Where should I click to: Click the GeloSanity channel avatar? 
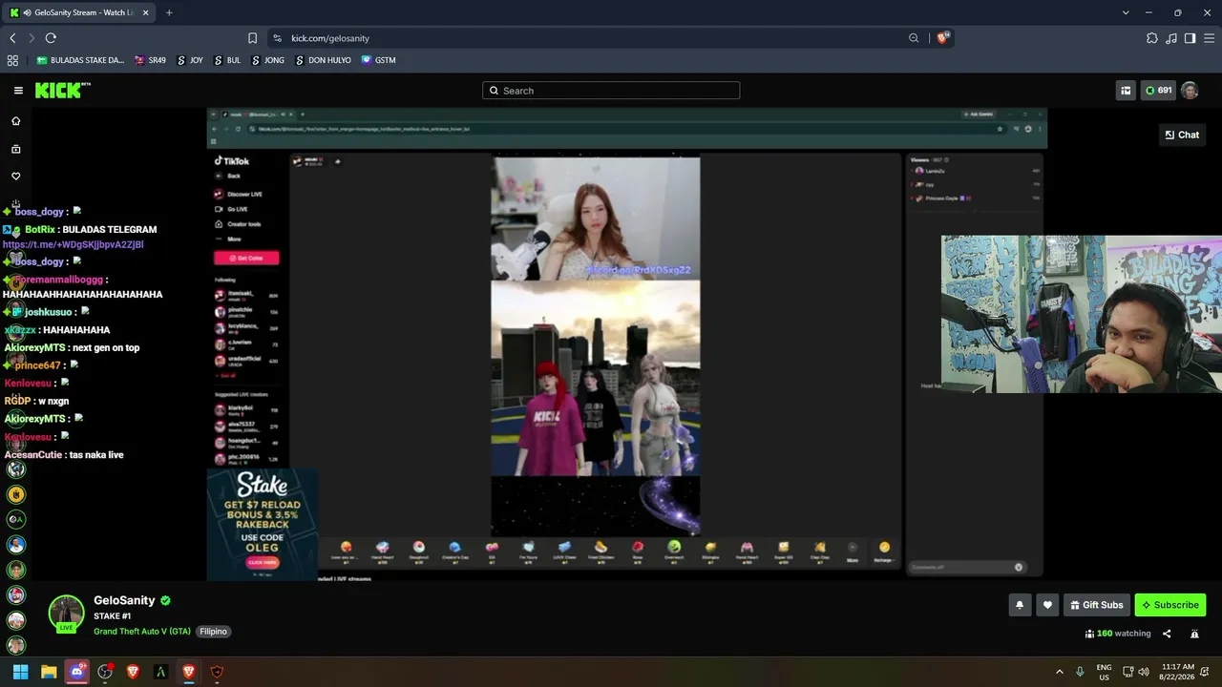pos(66,614)
